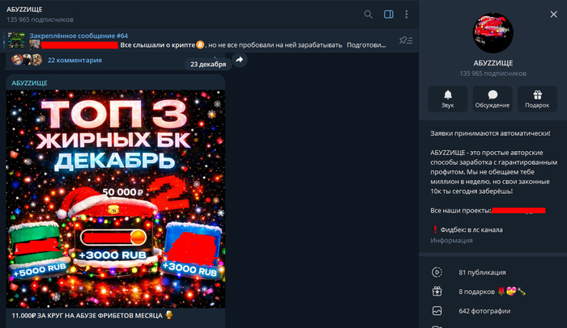Screen dimensions: 567x328
Task: Click the share arrow beside the post
Action: 240,60
